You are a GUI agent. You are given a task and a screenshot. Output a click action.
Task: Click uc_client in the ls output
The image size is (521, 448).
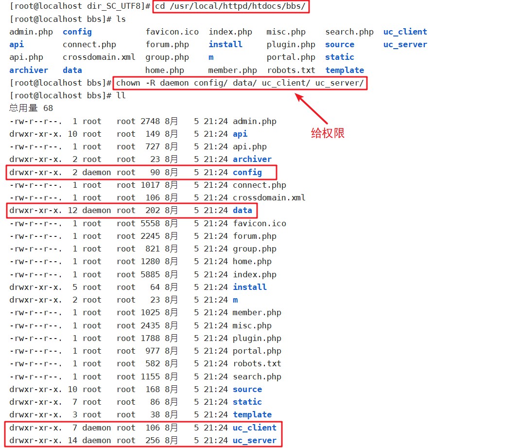(405, 32)
